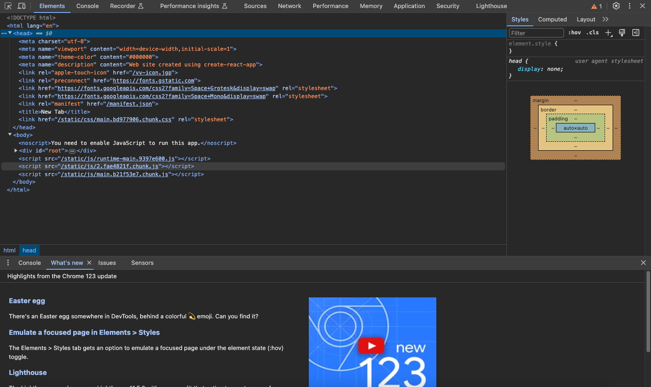Toggle the .cls element classes panel
651x387 pixels.
pyautogui.click(x=593, y=33)
